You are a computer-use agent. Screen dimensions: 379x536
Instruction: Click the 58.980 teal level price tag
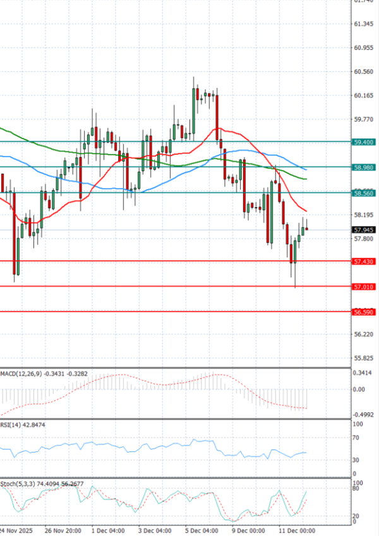364,168
